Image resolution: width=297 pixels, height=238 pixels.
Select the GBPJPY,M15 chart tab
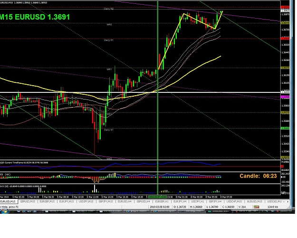(x=105, y=201)
